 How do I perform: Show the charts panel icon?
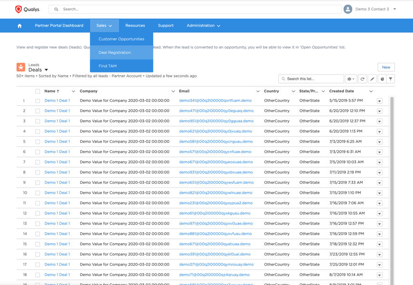(382, 79)
